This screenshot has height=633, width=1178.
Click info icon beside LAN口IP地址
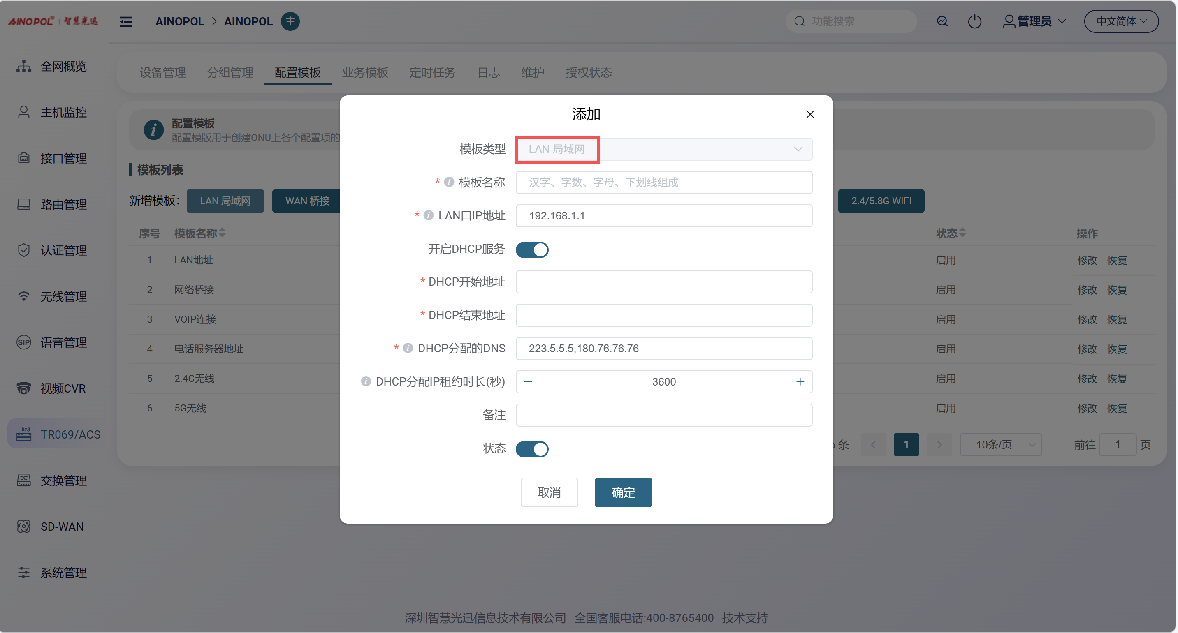pos(429,215)
